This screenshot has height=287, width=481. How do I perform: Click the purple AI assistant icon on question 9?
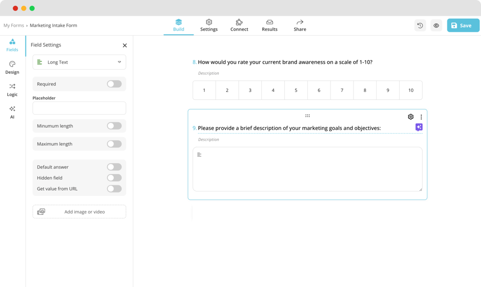[x=418, y=127]
